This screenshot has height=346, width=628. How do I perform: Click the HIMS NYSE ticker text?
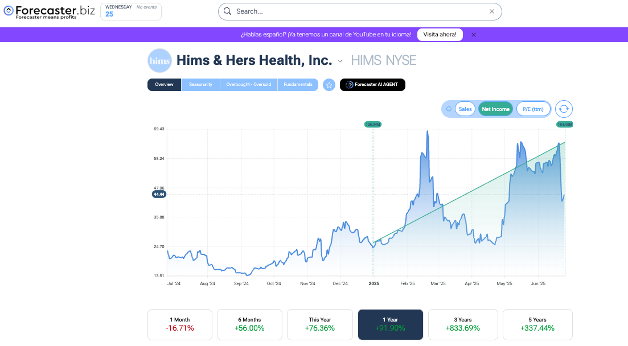click(x=384, y=60)
